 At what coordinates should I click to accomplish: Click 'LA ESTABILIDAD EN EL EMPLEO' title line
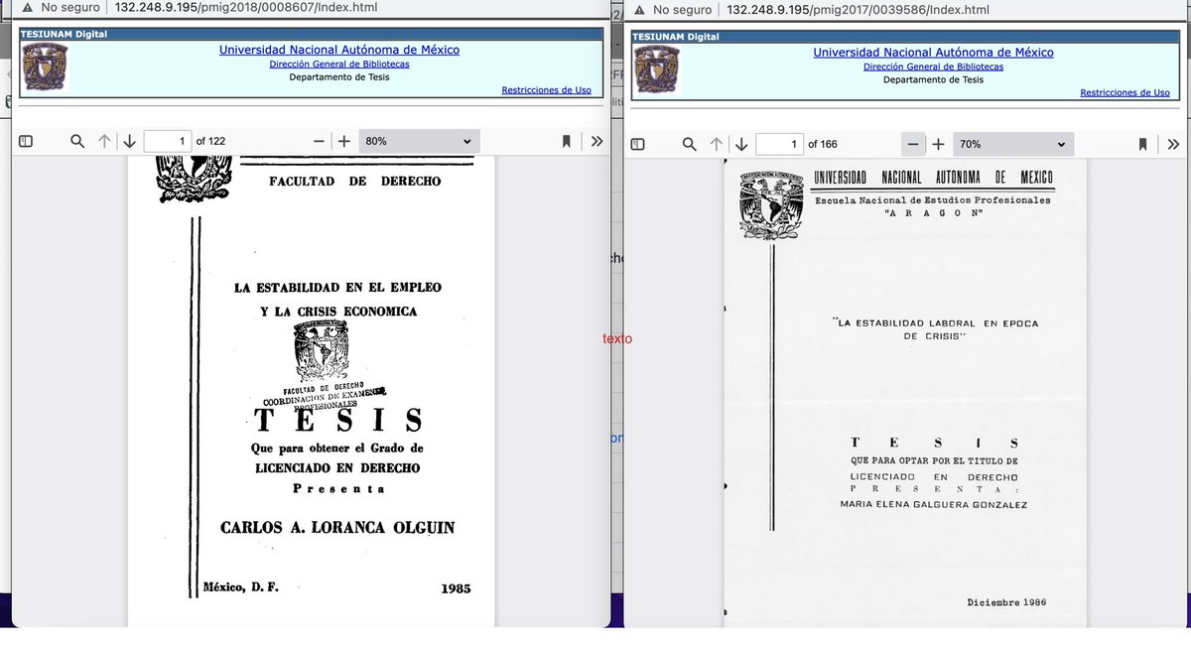(337, 288)
